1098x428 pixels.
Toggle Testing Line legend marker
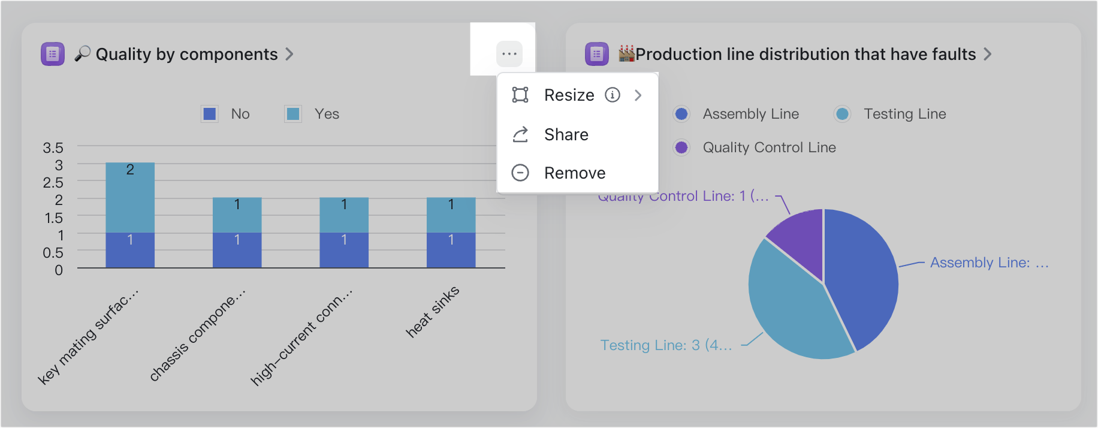[x=842, y=114]
